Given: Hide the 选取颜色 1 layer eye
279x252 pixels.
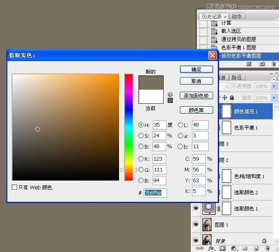Looking at the screenshot, I should coord(196,208).
